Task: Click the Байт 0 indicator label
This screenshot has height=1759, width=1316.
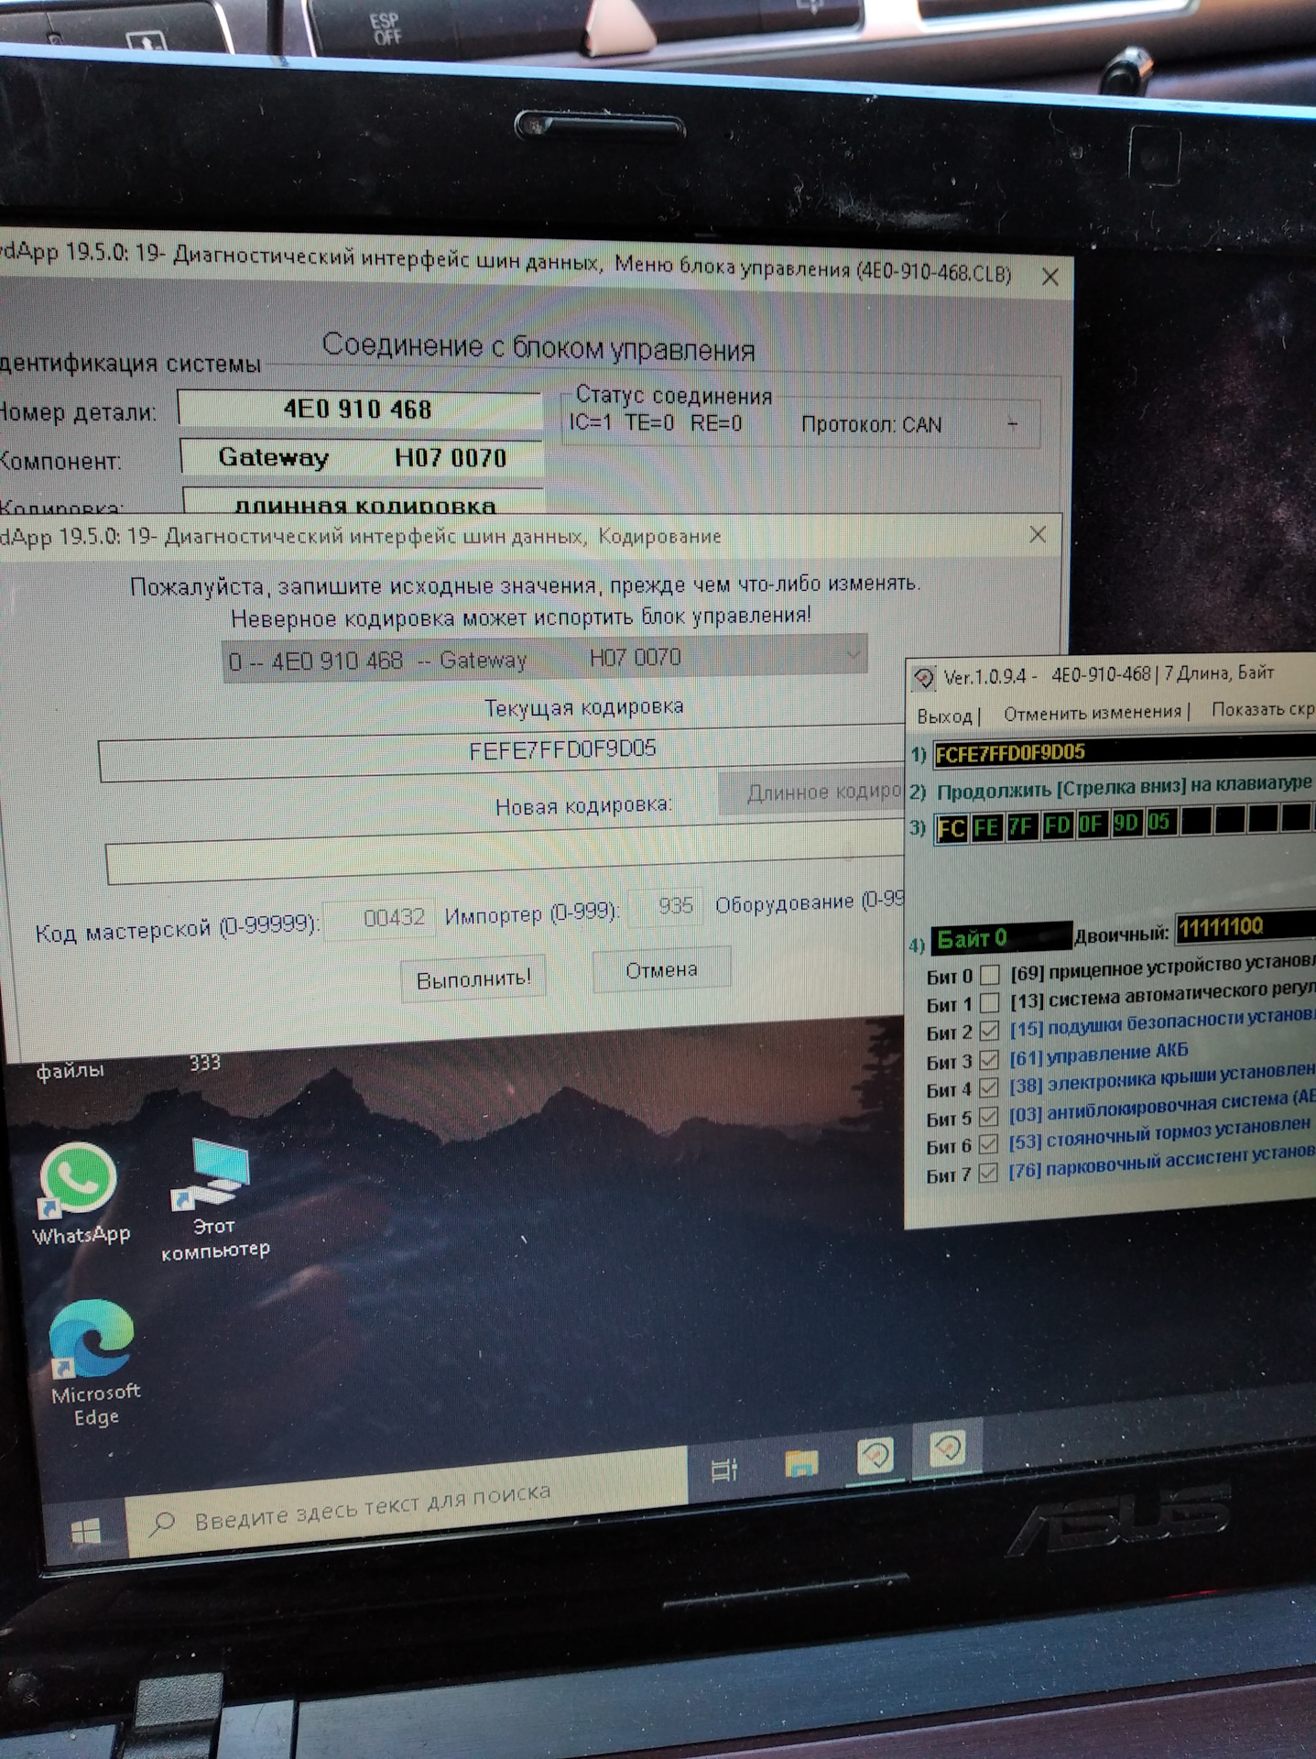Action: (1001, 938)
